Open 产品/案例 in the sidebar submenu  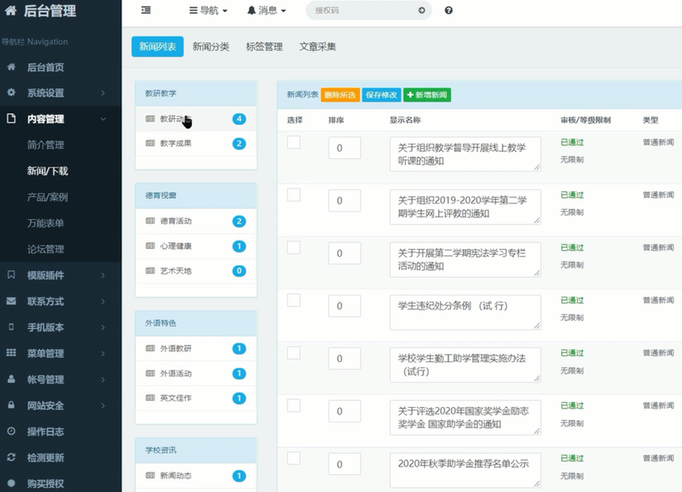(x=48, y=197)
